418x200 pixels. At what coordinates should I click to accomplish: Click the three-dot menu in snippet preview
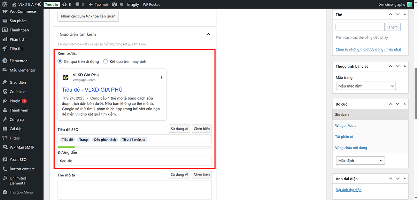click(161, 78)
